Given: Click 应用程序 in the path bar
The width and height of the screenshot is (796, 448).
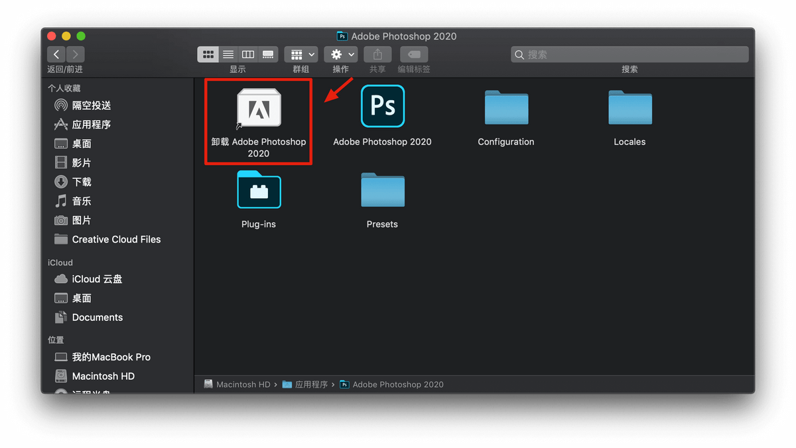Looking at the screenshot, I should [305, 384].
